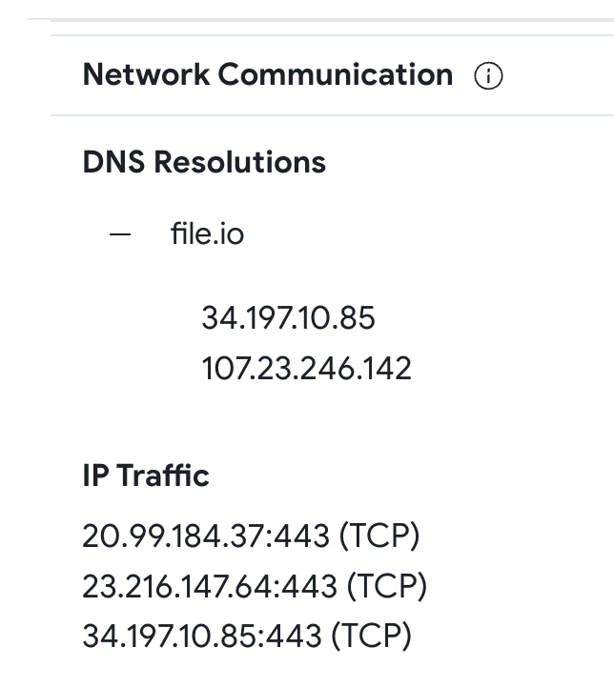Select IP traffic entry 20.99.184.37:443
The image size is (614, 688).
[x=251, y=536]
